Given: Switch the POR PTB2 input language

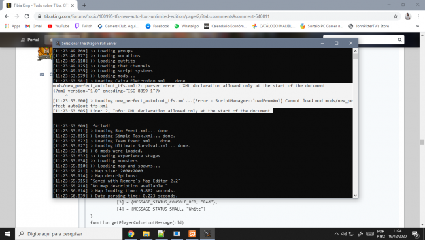Looking at the screenshot, I should pos(381,233).
